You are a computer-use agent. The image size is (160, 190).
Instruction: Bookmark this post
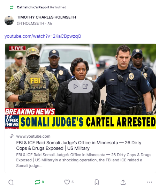pos(97,182)
